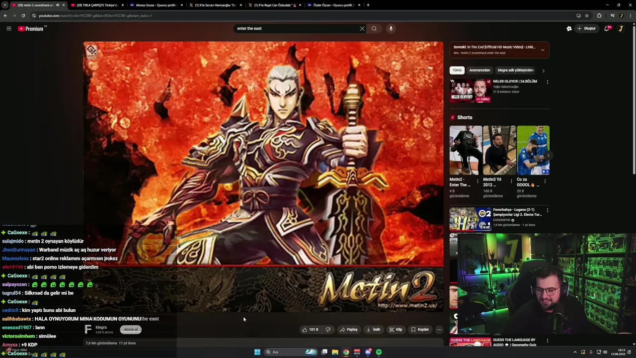
Task: Open the klegra channel name link
Action: (x=101, y=327)
